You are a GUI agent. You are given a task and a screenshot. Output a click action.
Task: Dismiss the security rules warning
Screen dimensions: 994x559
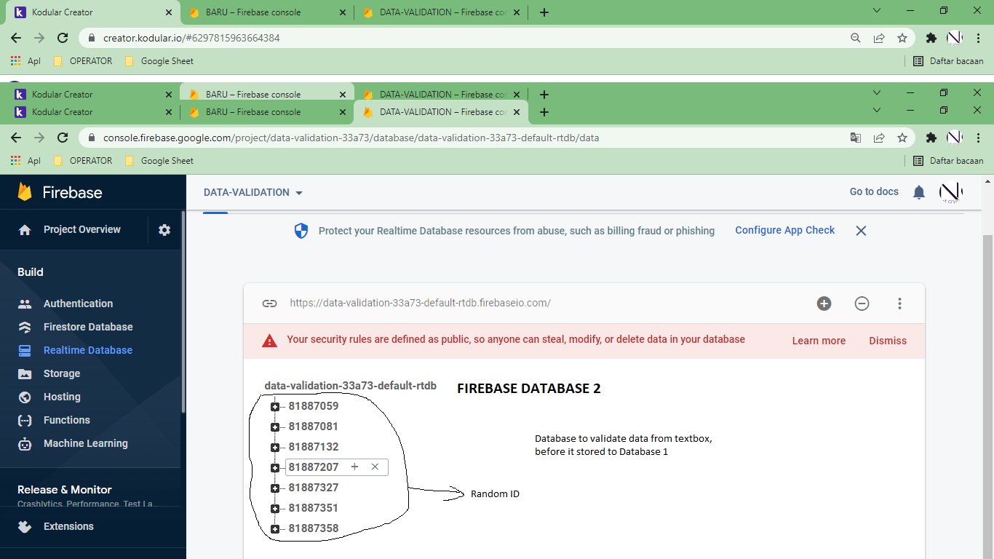887,341
